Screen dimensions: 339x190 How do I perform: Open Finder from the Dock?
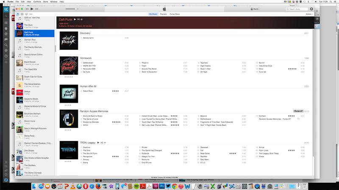[35, 186]
